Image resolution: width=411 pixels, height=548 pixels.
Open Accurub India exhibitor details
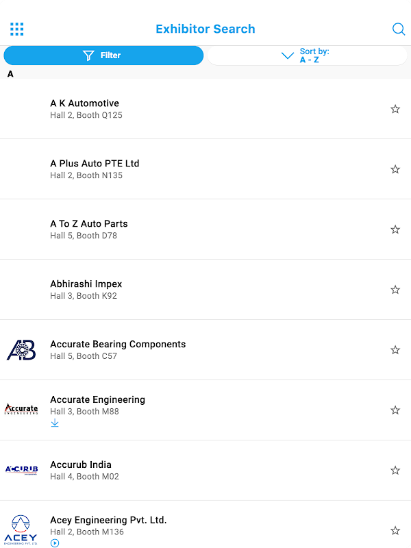coord(81,465)
